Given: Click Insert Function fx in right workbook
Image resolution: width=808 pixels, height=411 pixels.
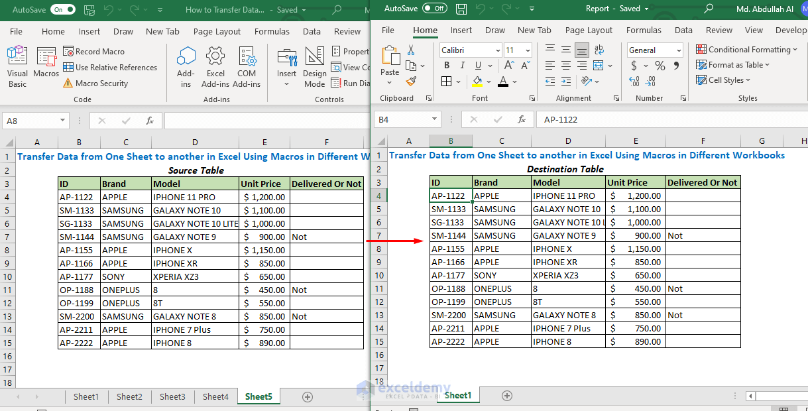Looking at the screenshot, I should (x=522, y=120).
